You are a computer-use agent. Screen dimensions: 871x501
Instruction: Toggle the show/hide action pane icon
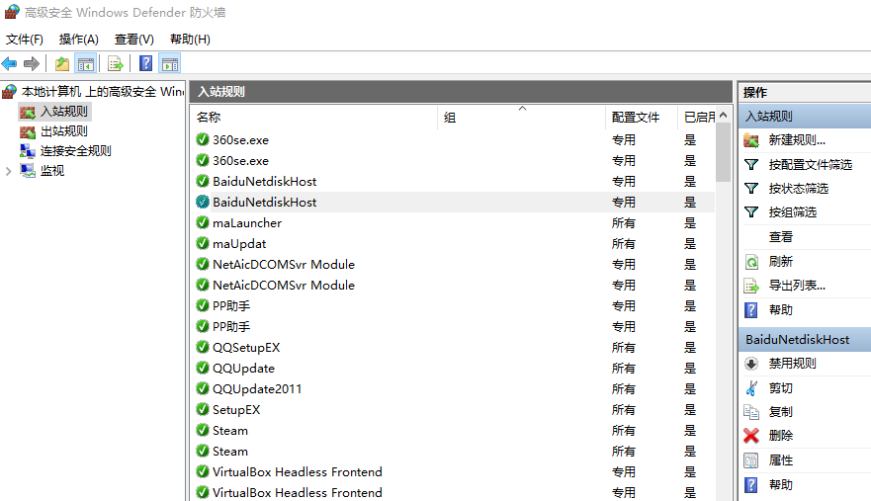click(x=170, y=64)
